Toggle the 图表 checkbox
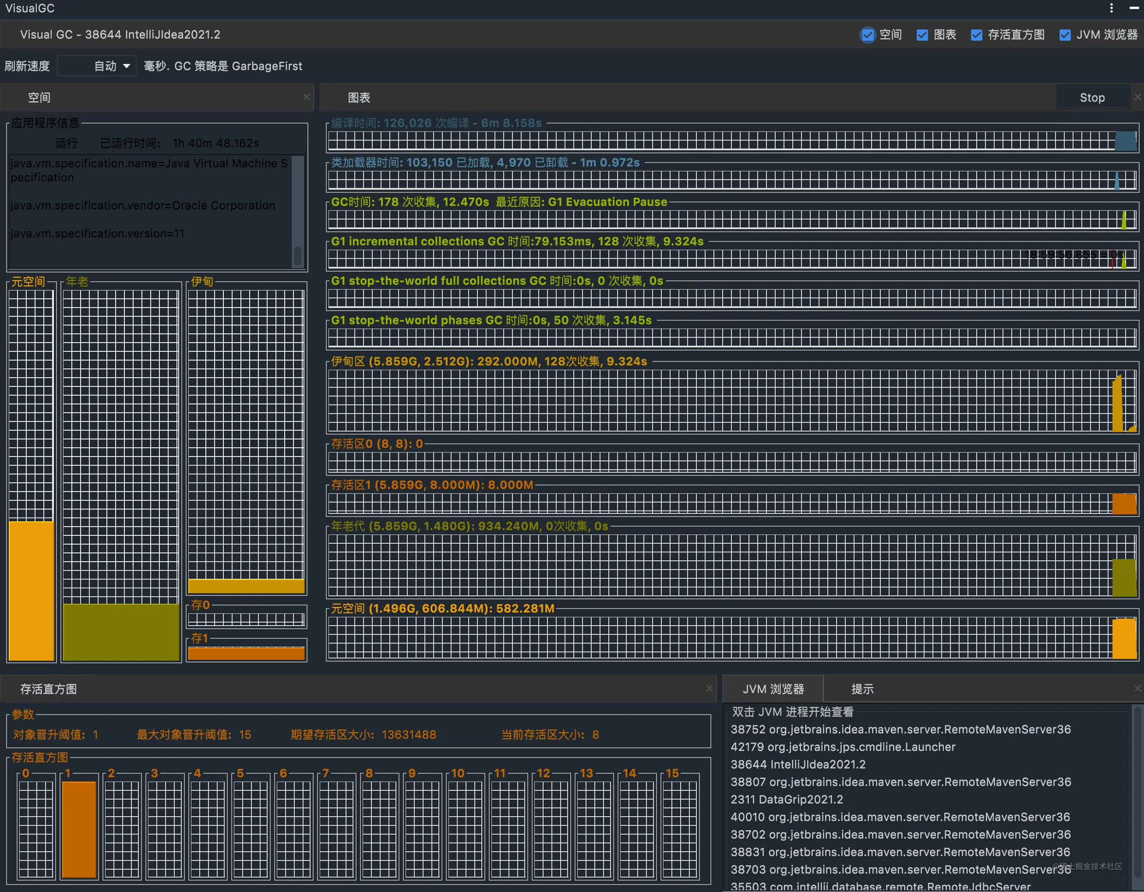The height and width of the screenshot is (892, 1144). click(922, 35)
